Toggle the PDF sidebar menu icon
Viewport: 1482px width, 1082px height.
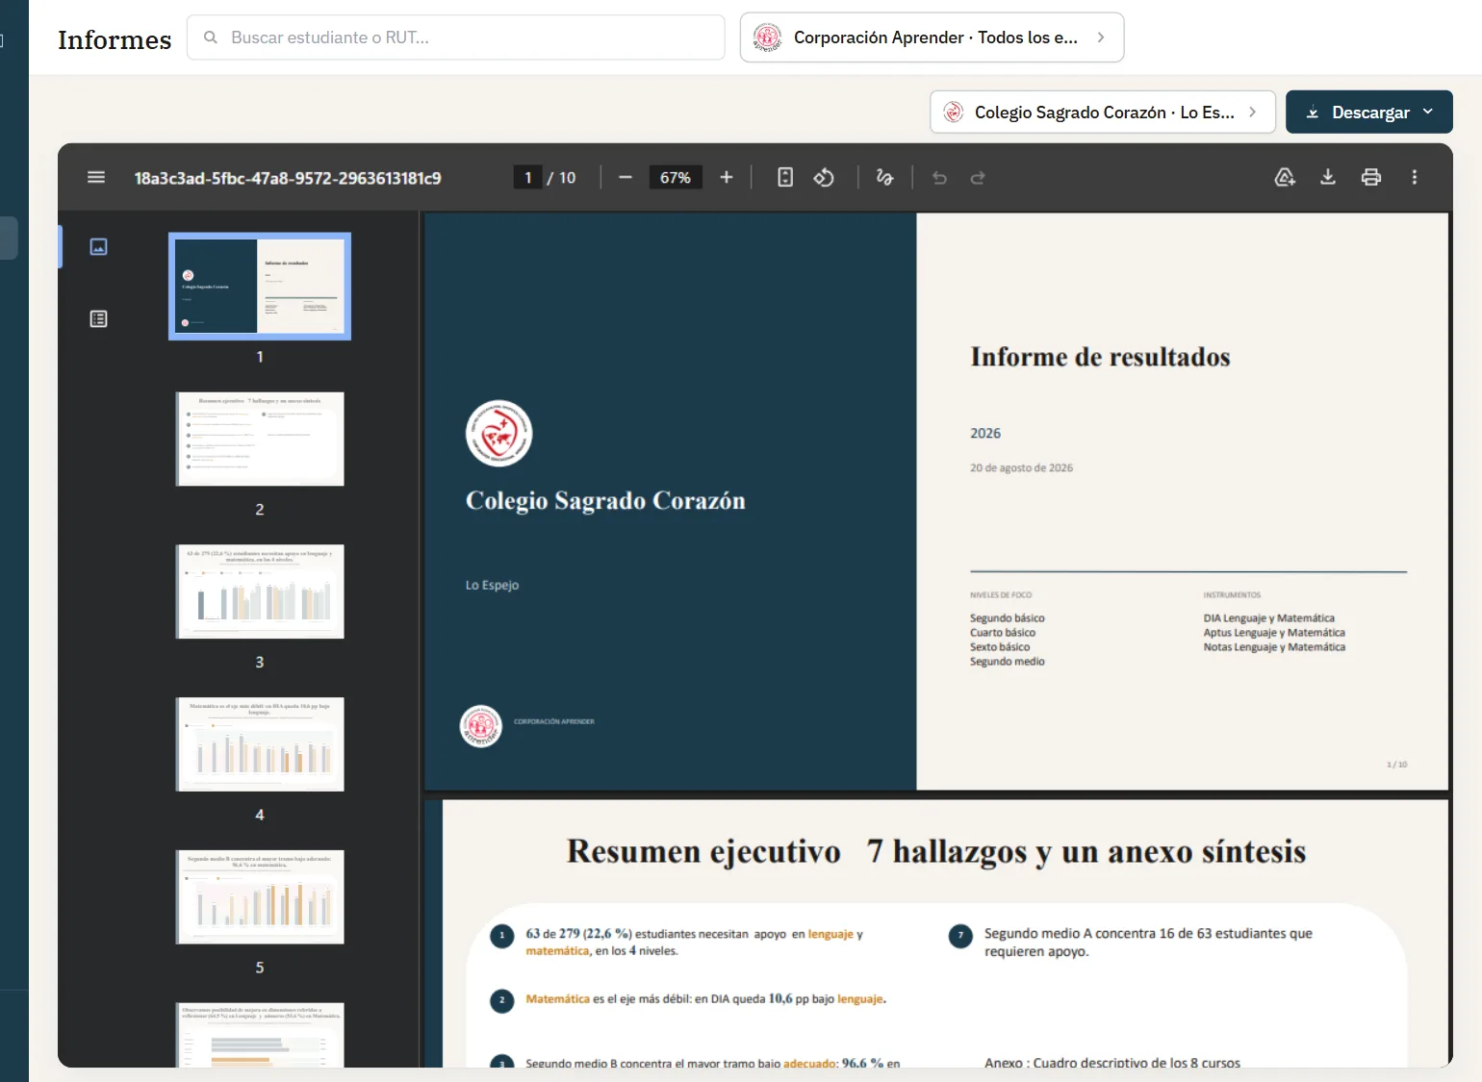click(x=96, y=177)
